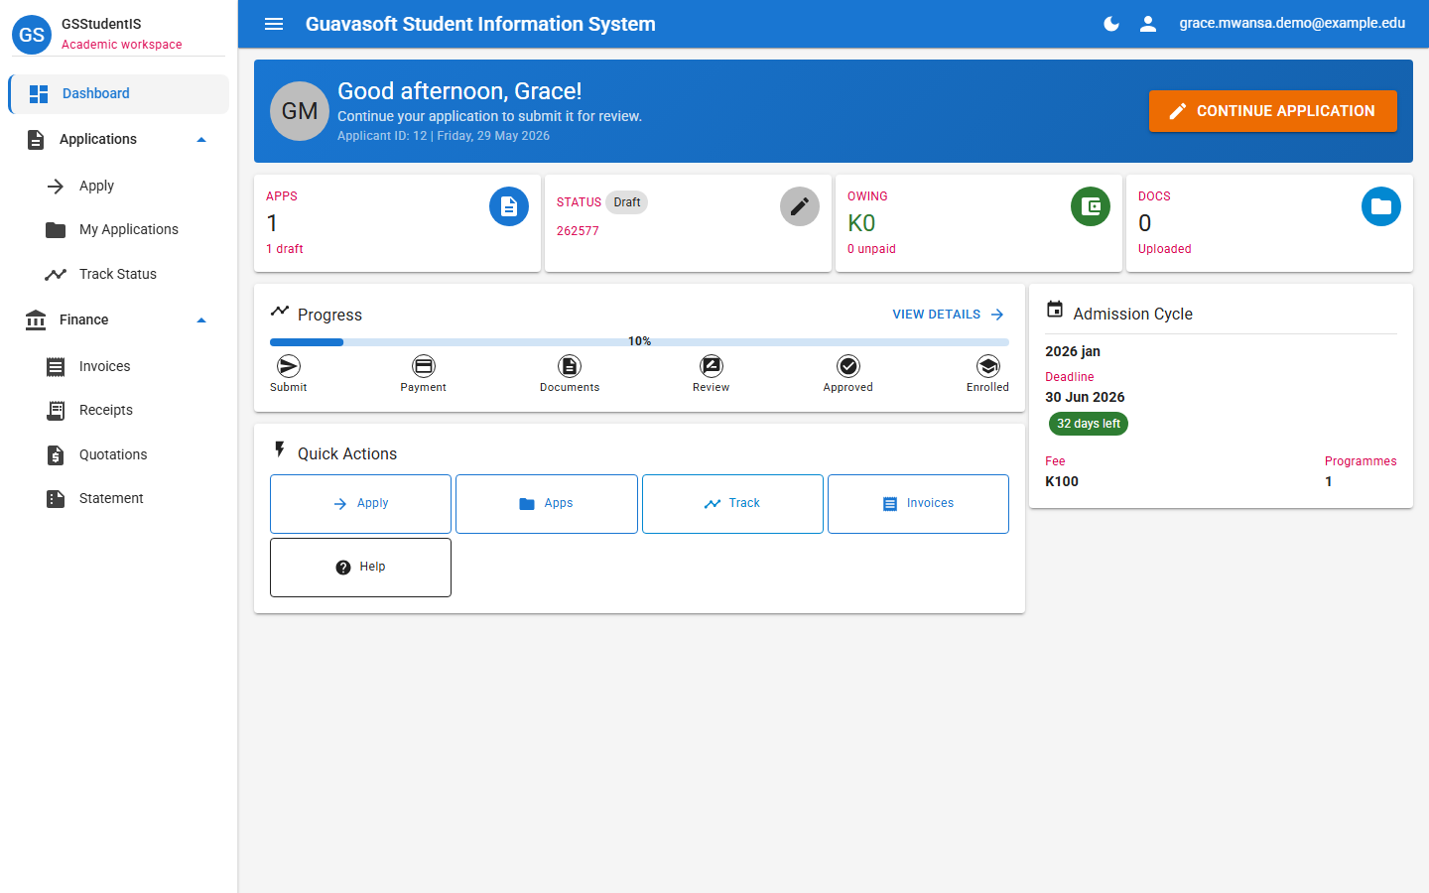
Task: Click the 10% progress bar
Action: pyautogui.click(x=639, y=342)
